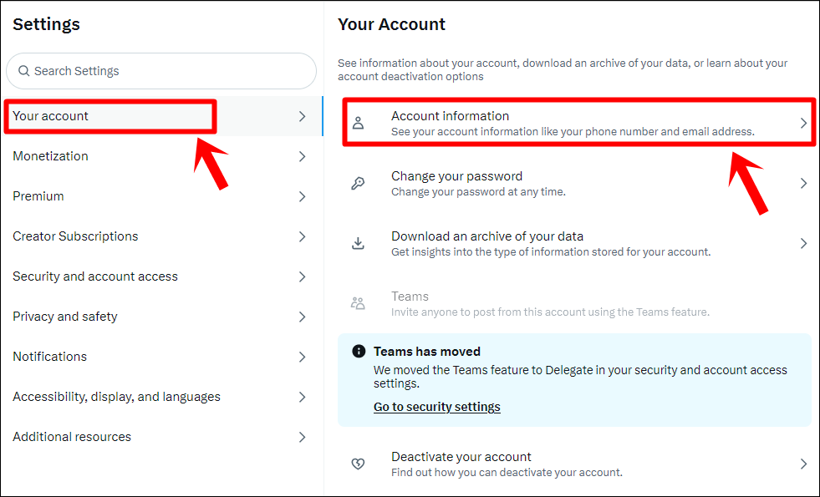Click the person icon beside Account information
This screenshot has width=820, height=497.
pos(358,121)
